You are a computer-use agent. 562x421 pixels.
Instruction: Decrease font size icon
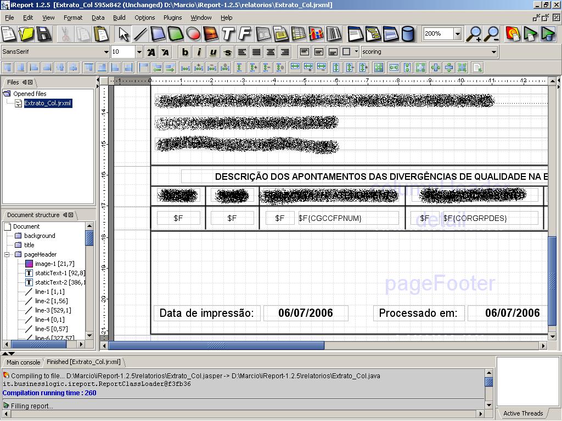pyautogui.click(x=165, y=52)
